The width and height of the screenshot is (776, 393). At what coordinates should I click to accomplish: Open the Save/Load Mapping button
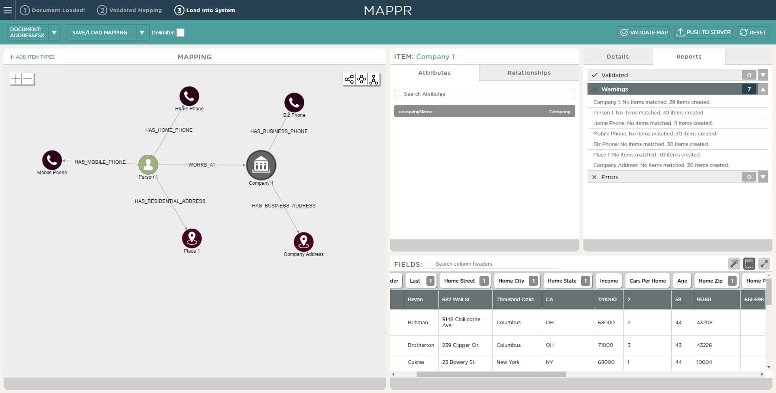coord(100,32)
